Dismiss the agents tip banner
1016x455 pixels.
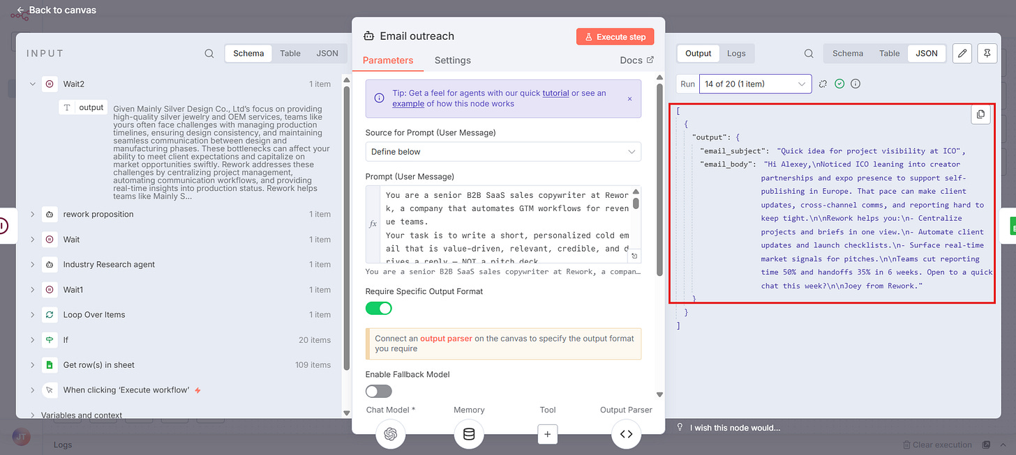[629, 98]
